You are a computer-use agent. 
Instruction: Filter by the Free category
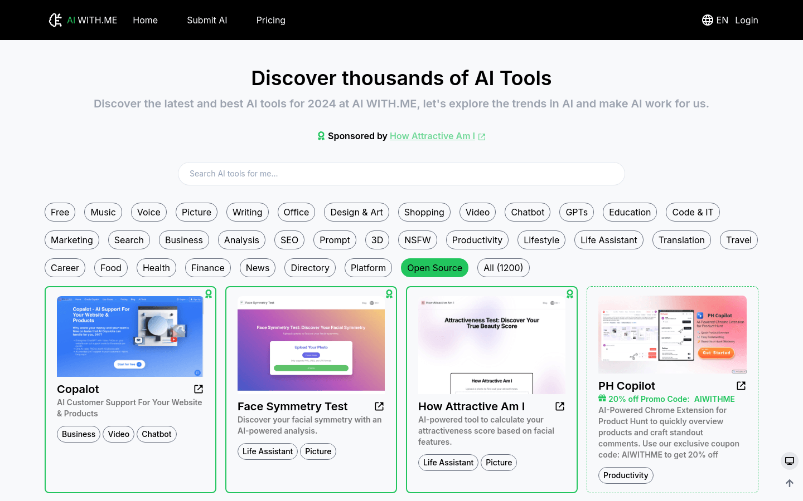60,212
